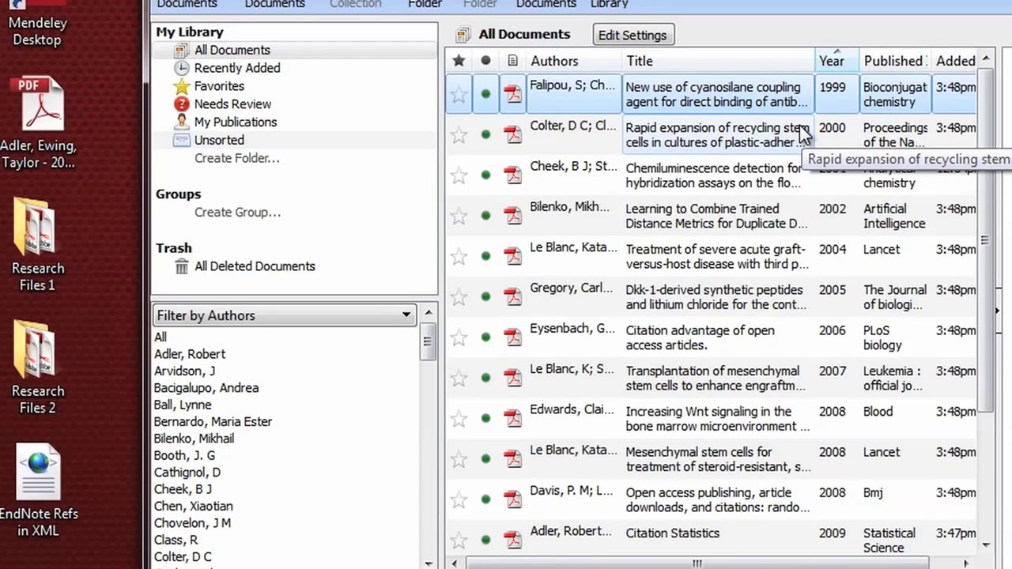
Task: Sort documents by Title column
Action: [718, 61]
